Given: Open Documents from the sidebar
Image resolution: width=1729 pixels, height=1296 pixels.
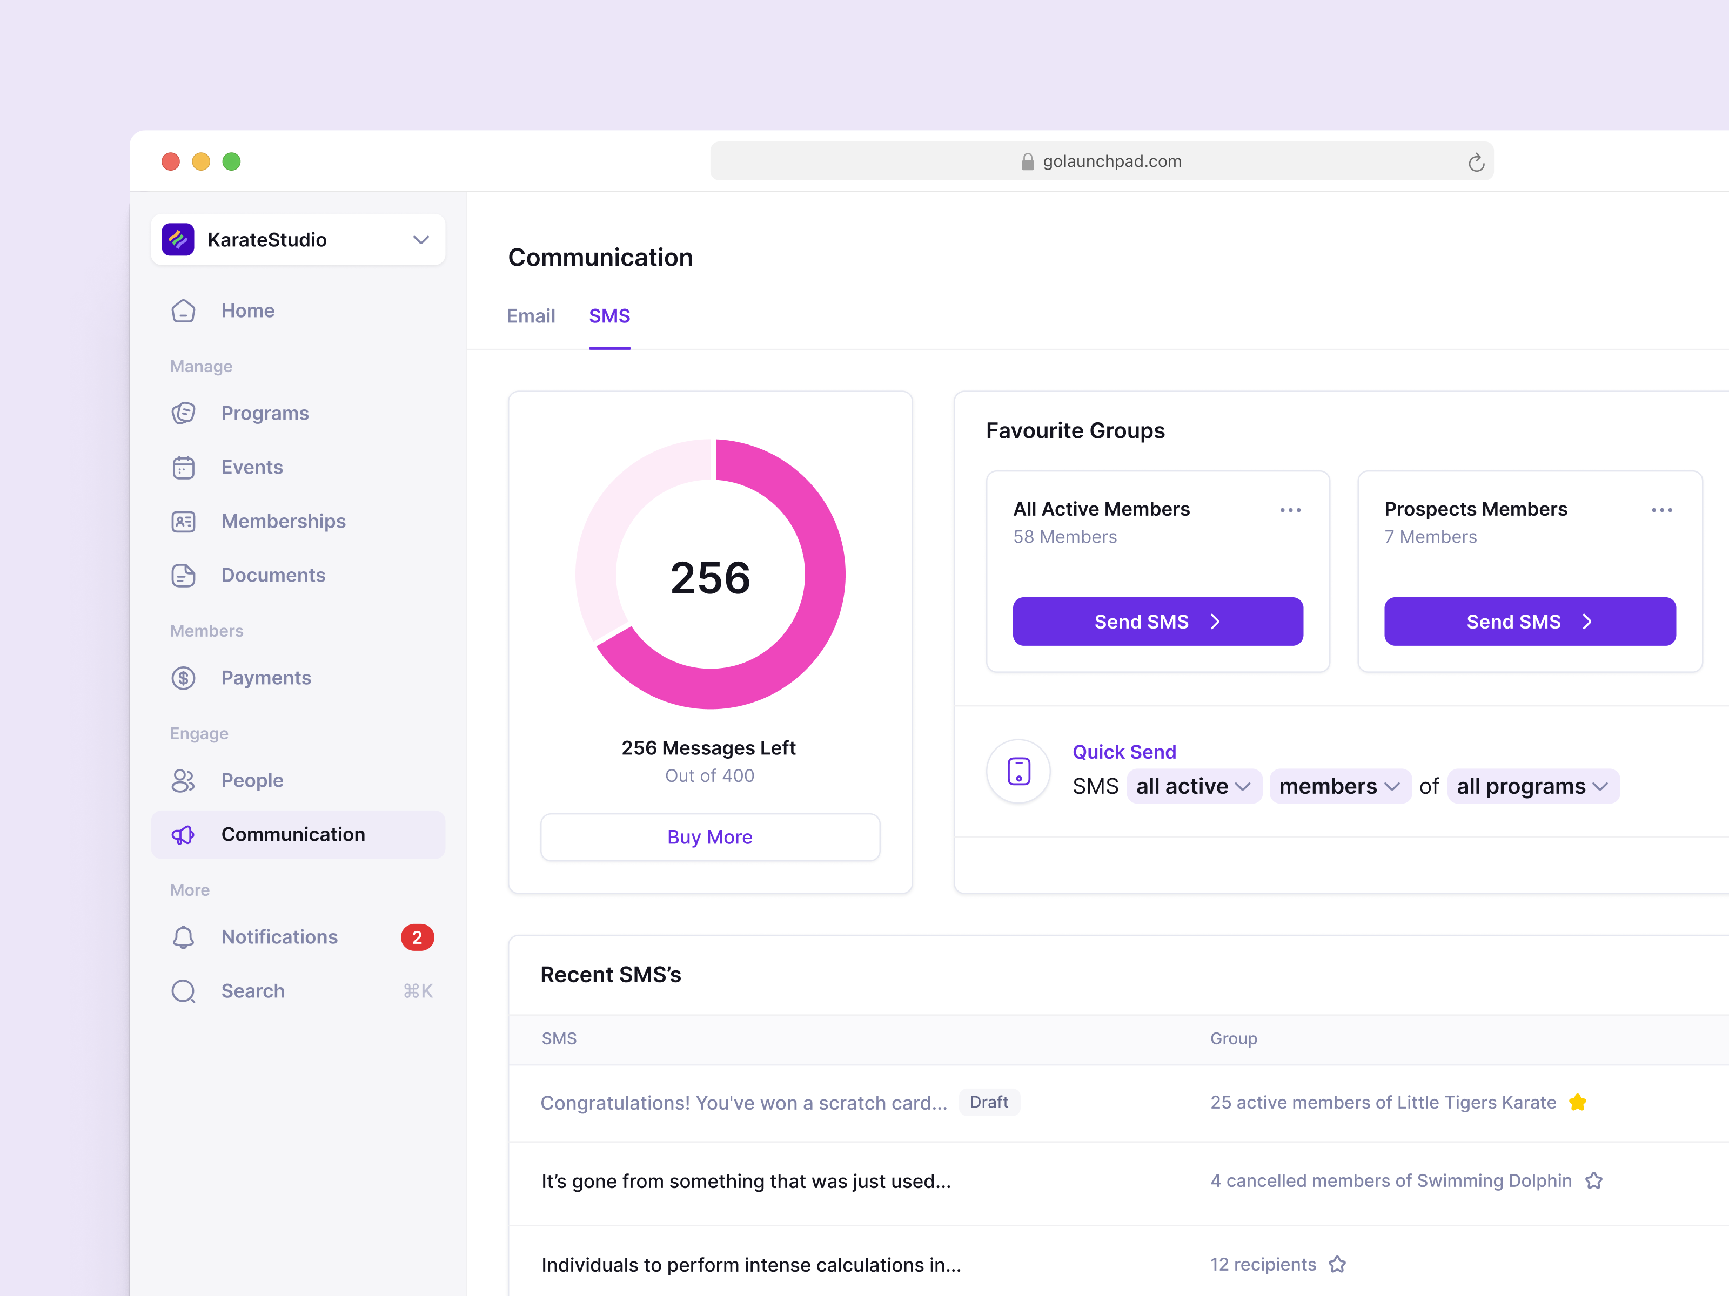Looking at the screenshot, I should (298, 575).
